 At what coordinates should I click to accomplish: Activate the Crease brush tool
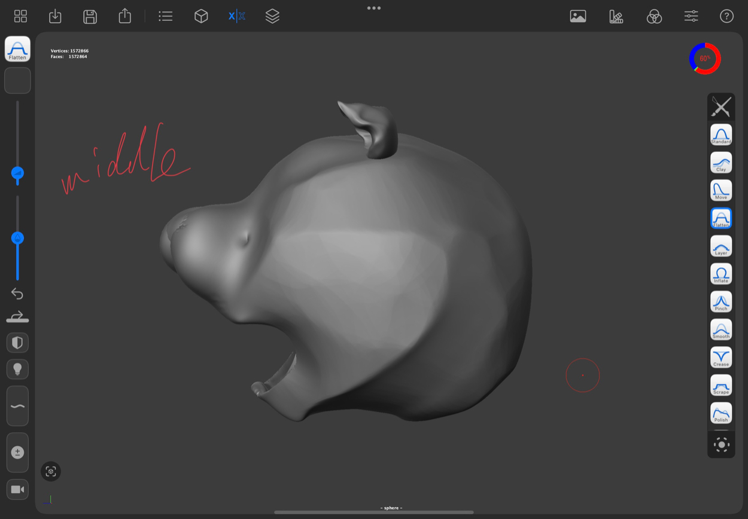720,358
